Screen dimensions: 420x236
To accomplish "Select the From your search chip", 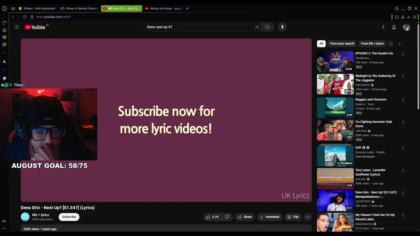I will [x=342, y=44].
